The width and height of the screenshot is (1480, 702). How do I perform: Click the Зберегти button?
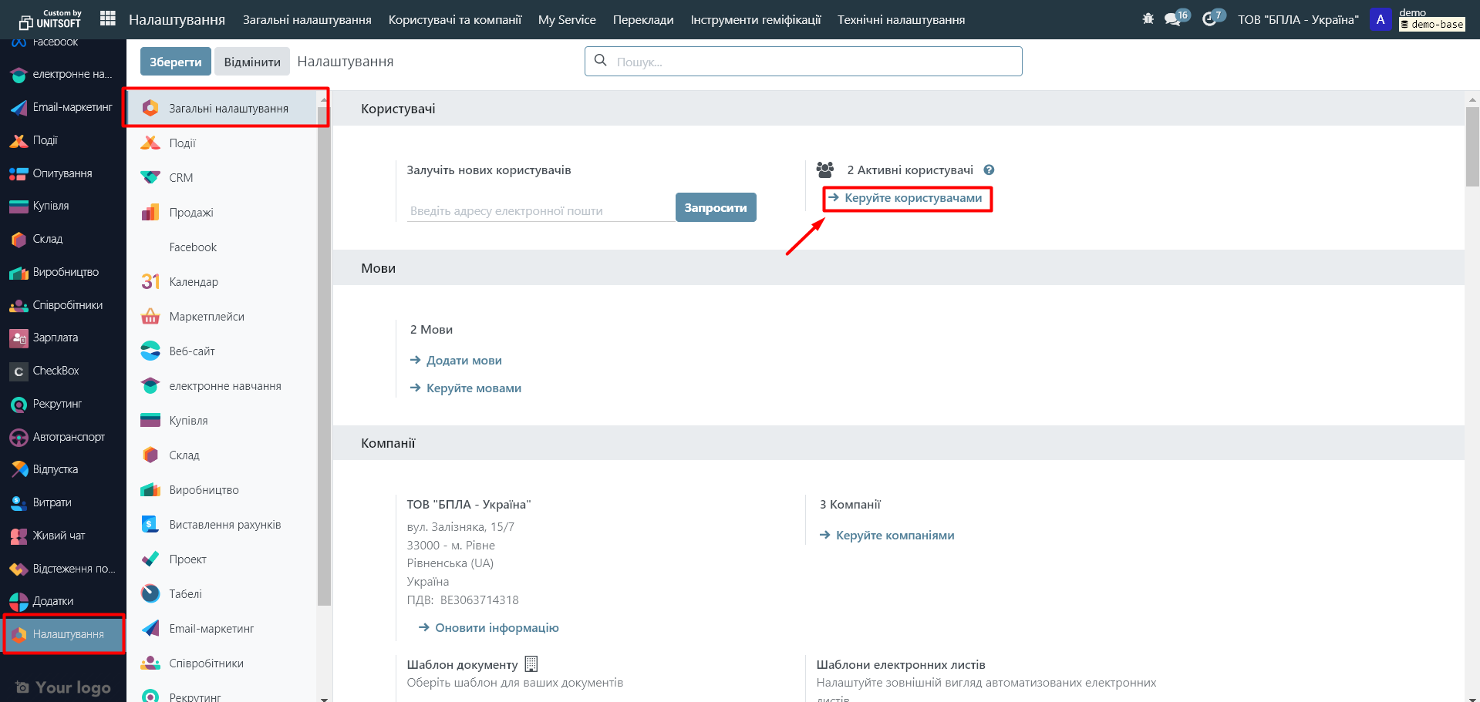coord(175,62)
